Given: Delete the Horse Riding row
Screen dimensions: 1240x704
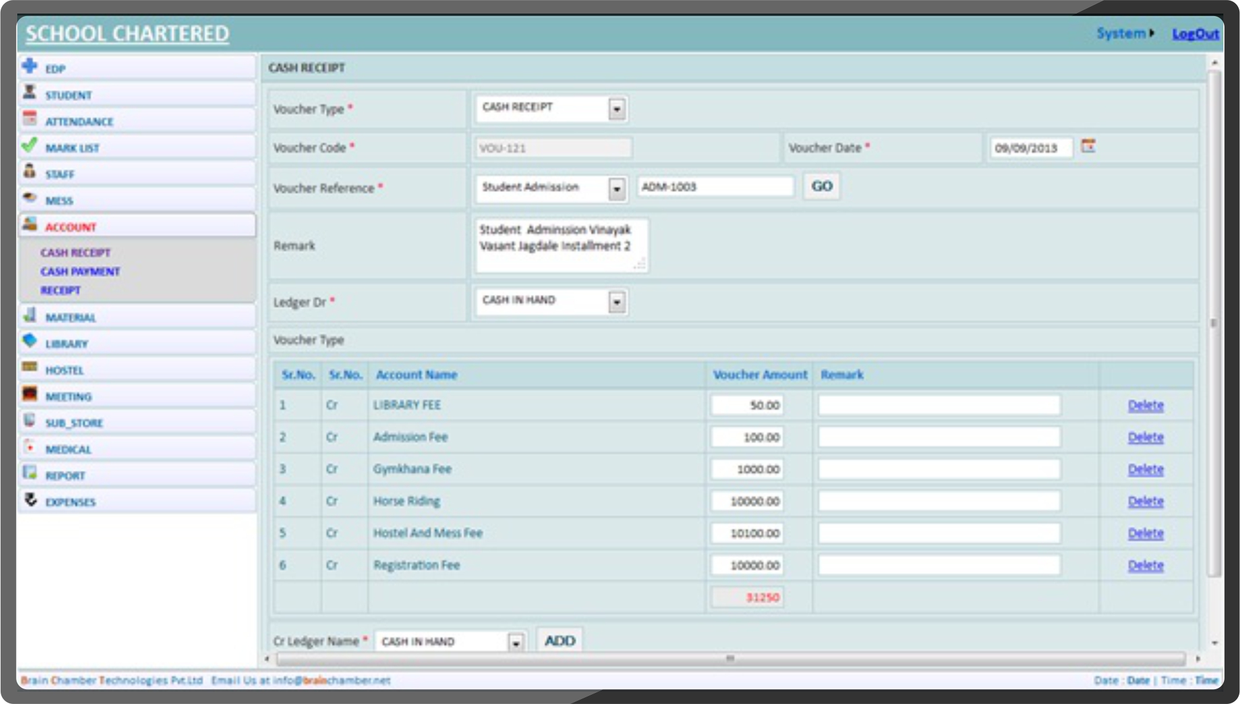Looking at the screenshot, I should (x=1146, y=502).
